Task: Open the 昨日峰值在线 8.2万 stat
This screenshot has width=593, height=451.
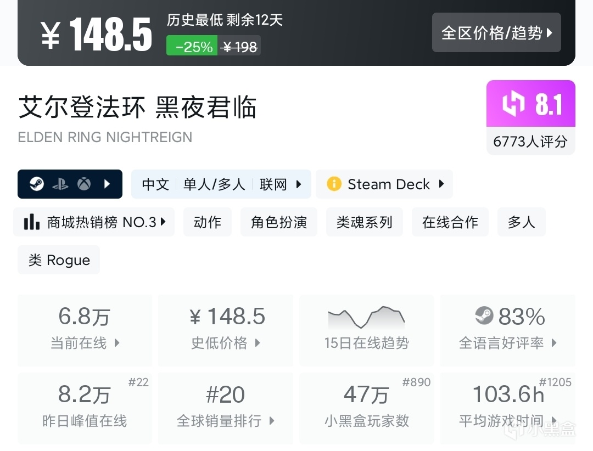Action: click(x=85, y=408)
